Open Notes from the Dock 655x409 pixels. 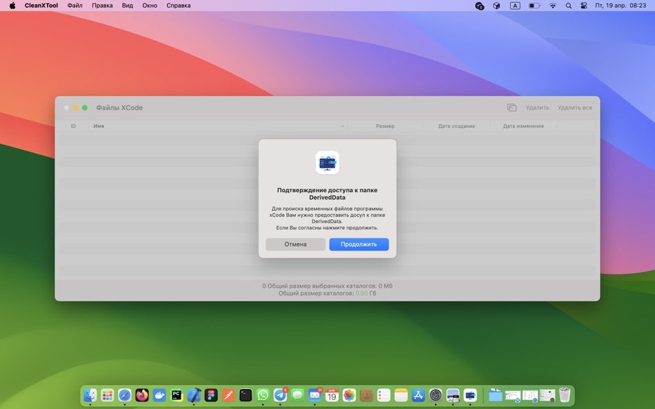click(x=401, y=395)
